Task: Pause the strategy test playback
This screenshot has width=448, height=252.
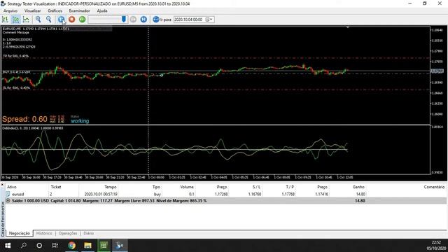Action: coord(61,20)
